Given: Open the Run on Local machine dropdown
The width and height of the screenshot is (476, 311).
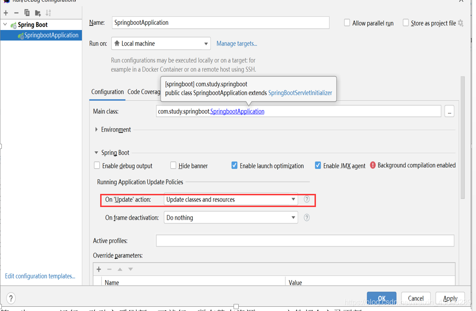Looking at the screenshot, I should point(161,44).
